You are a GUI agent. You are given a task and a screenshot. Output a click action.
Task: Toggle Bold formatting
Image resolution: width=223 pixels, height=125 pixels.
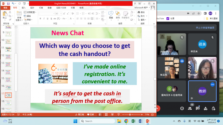point(40,19)
